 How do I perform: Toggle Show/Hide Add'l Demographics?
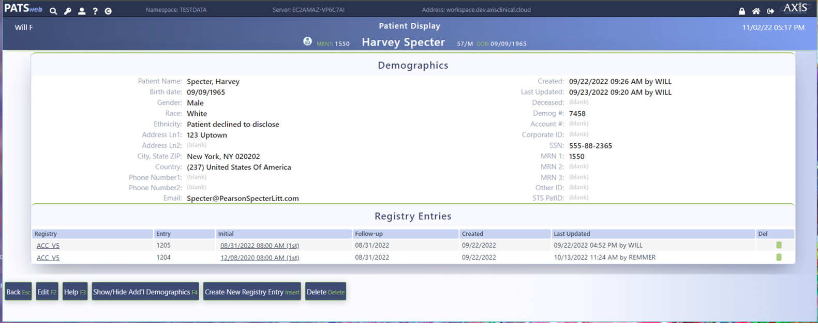[x=145, y=292]
